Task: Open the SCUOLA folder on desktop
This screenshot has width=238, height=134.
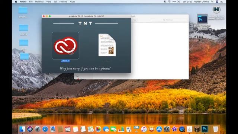Action: click(23, 10)
